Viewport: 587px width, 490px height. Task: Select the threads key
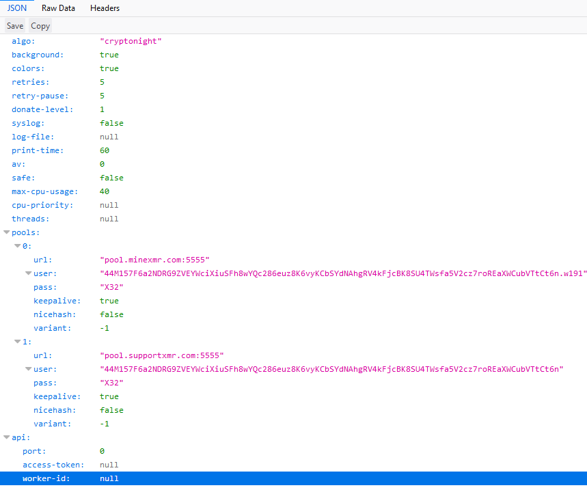pos(30,219)
